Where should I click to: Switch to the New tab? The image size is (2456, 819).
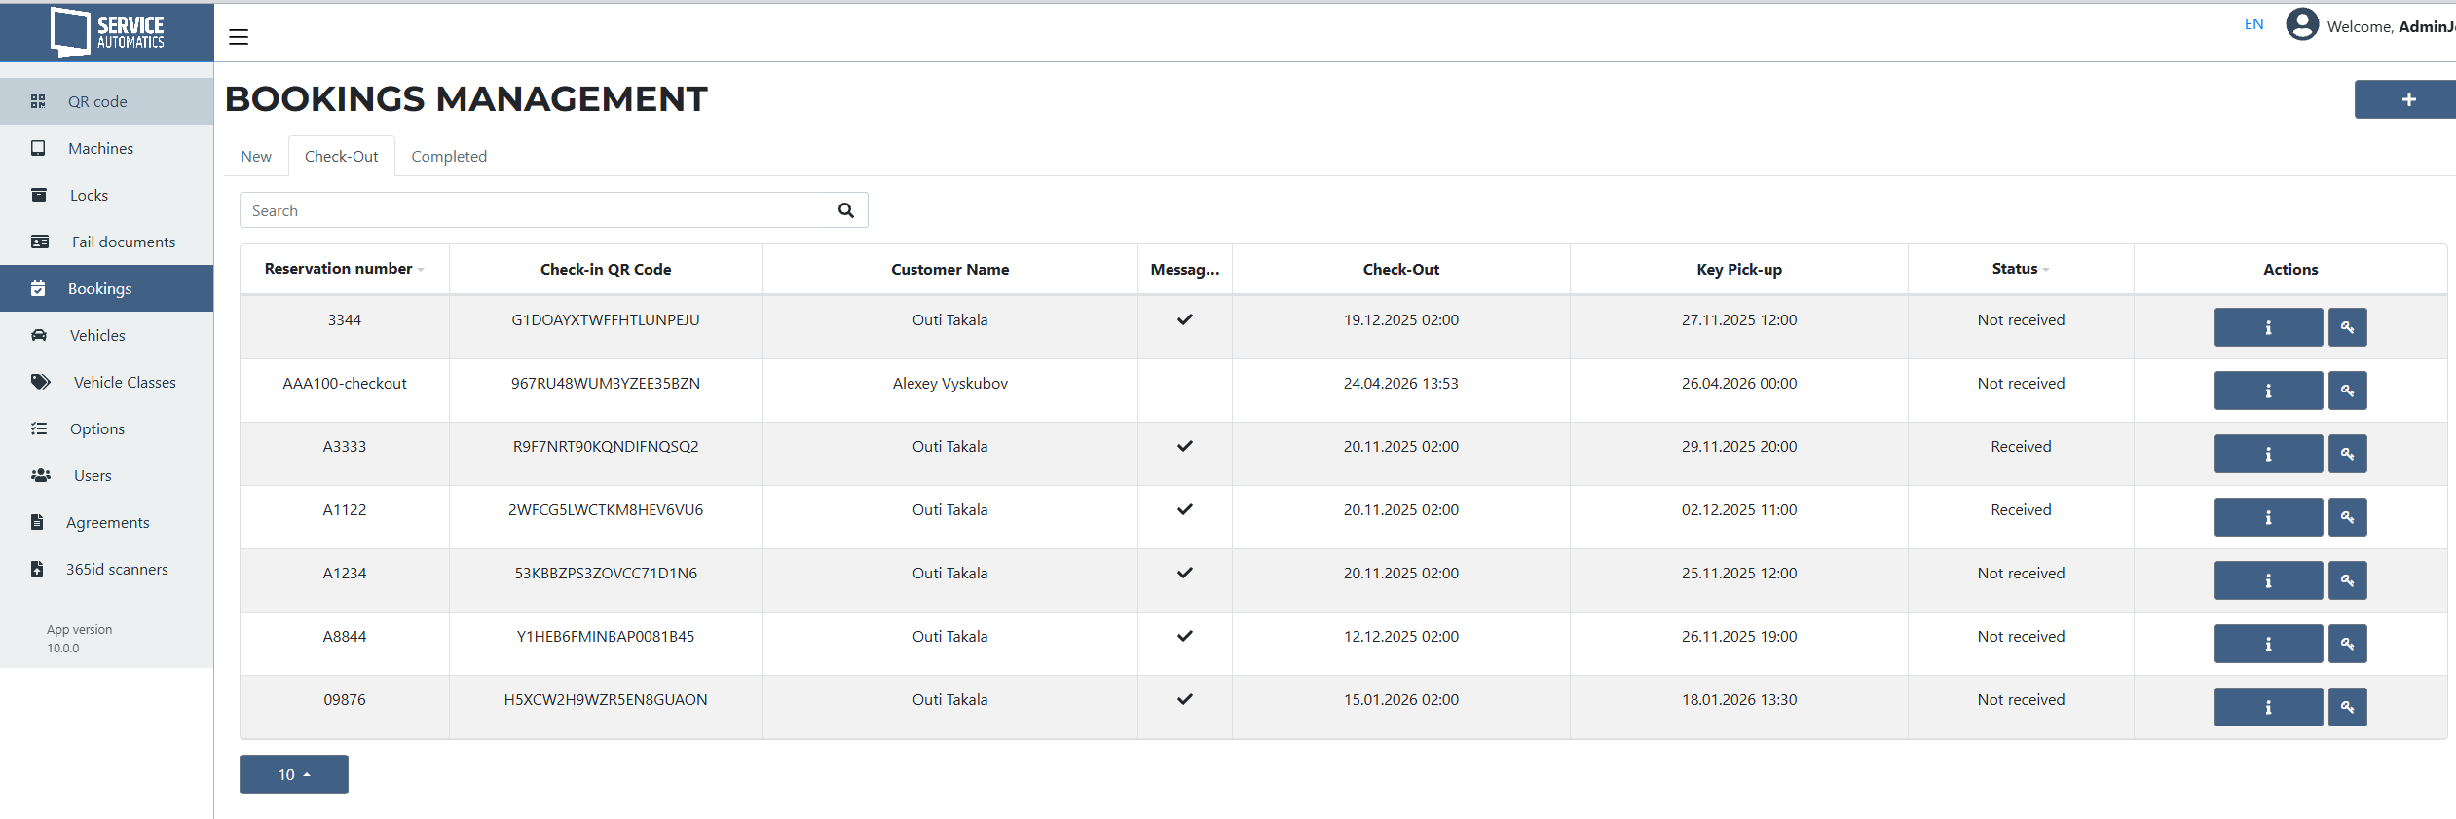tap(256, 156)
